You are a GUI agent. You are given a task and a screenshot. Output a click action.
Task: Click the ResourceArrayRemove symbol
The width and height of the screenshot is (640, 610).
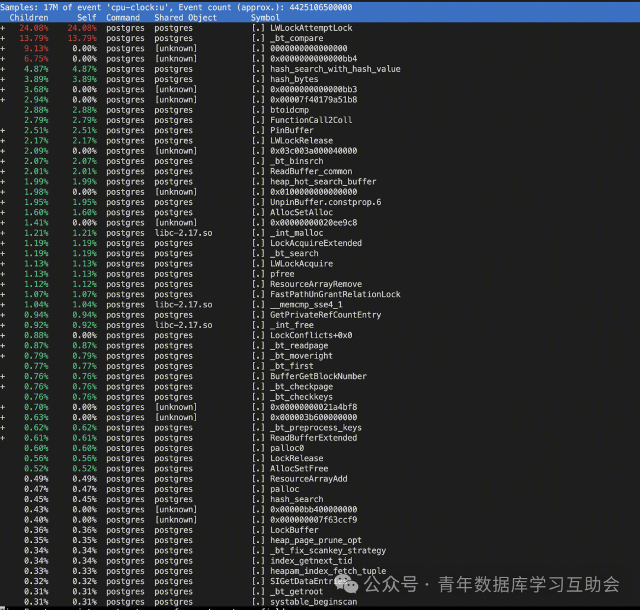pos(316,284)
